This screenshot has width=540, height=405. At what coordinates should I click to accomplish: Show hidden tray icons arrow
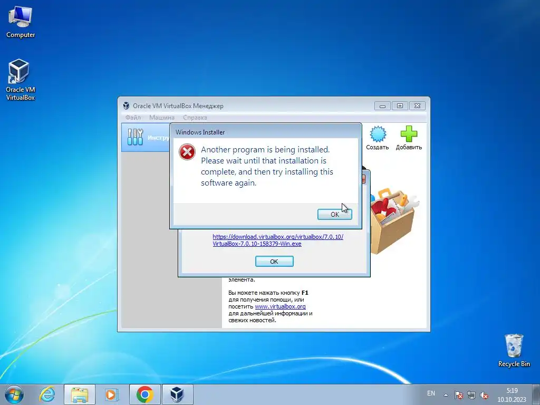(x=446, y=395)
